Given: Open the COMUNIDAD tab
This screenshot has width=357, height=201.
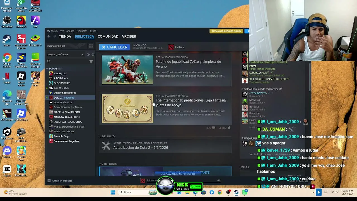Looking at the screenshot, I should coord(108,36).
